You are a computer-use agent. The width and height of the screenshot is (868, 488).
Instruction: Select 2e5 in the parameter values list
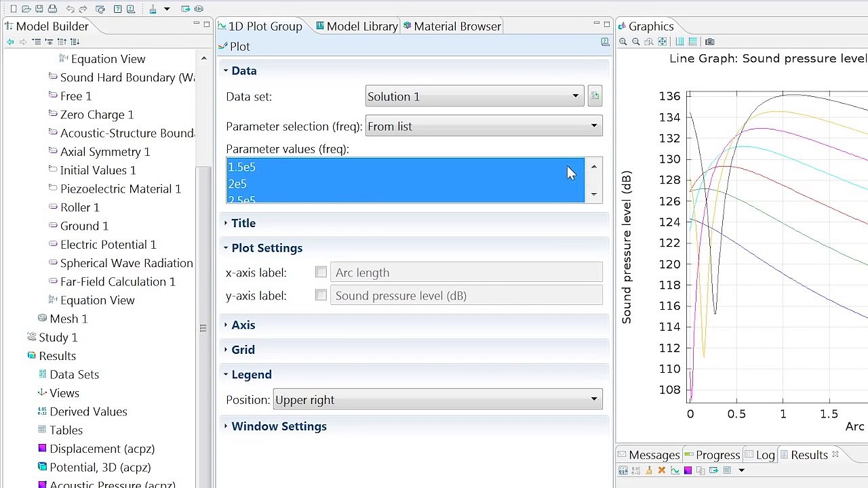click(238, 184)
